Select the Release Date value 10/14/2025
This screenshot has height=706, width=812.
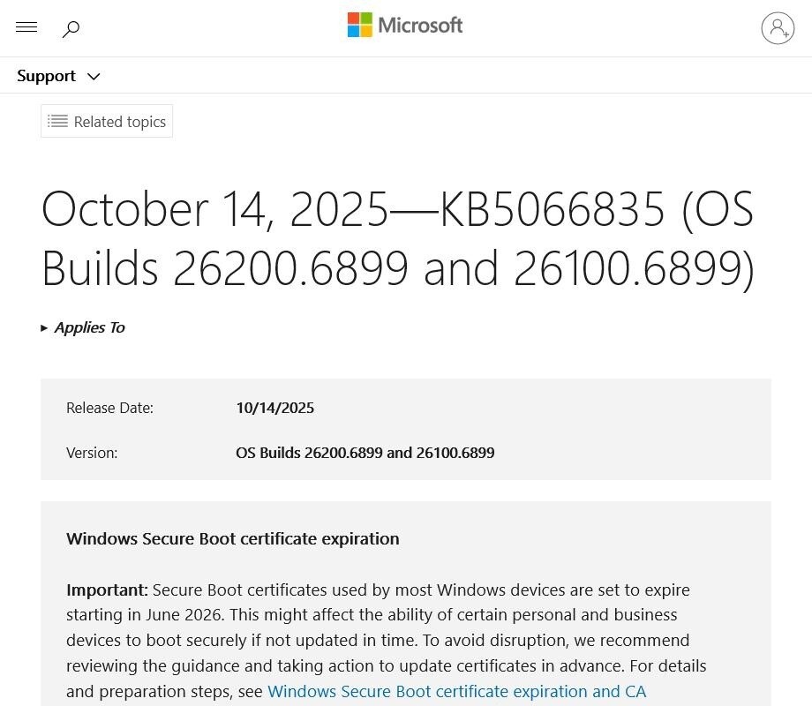[274, 408]
